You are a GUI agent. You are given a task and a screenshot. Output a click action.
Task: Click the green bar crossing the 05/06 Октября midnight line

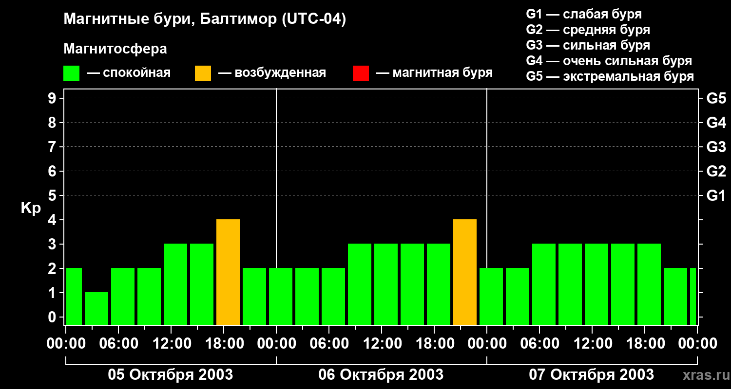coord(281,296)
